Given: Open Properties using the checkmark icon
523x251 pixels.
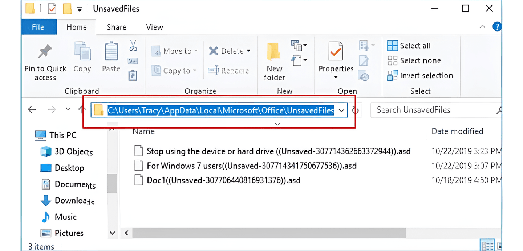Looking at the screenshot, I should [336, 52].
